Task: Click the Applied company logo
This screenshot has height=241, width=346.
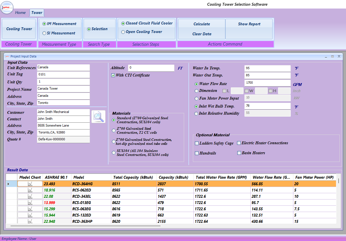Action: point(7,8)
